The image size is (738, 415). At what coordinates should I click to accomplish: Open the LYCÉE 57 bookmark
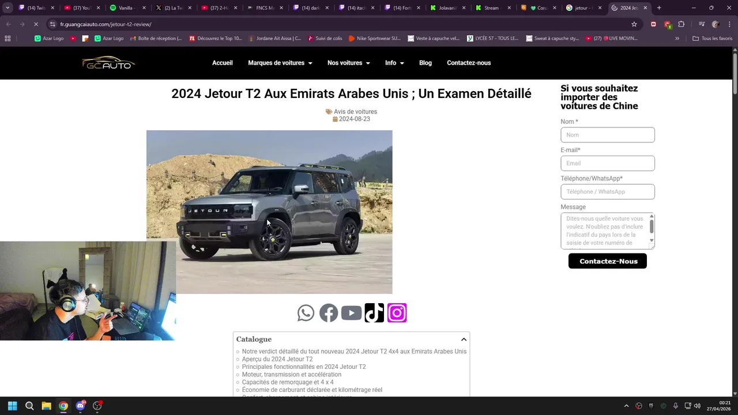click(x=493, y=39)
